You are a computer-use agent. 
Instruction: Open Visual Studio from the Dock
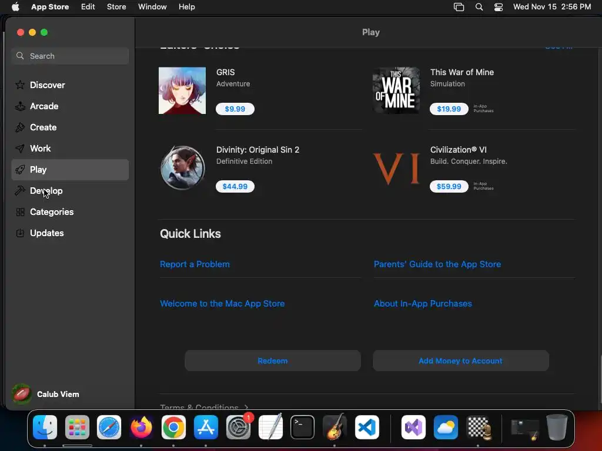(413, 427)
